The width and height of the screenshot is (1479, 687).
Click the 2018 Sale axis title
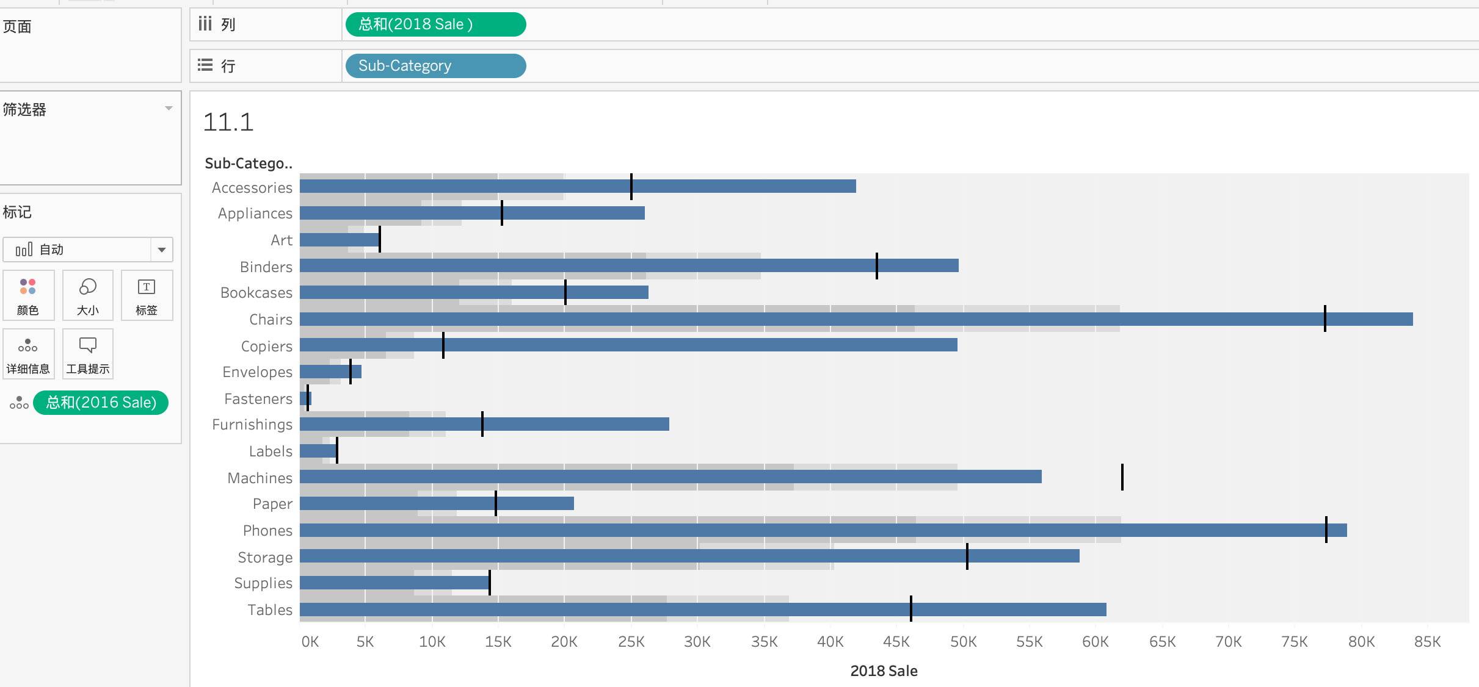point(883,671)
